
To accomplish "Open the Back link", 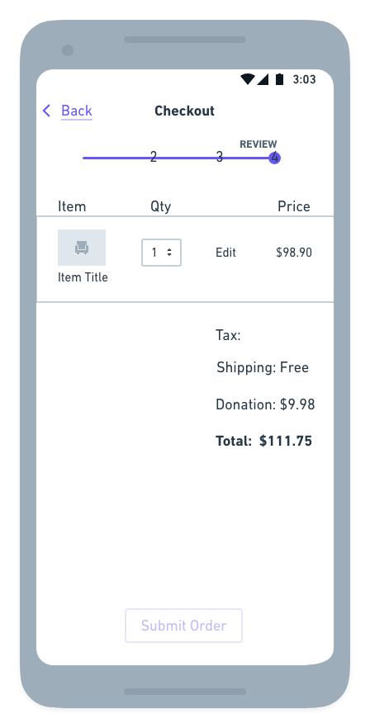I will [77, 111].
